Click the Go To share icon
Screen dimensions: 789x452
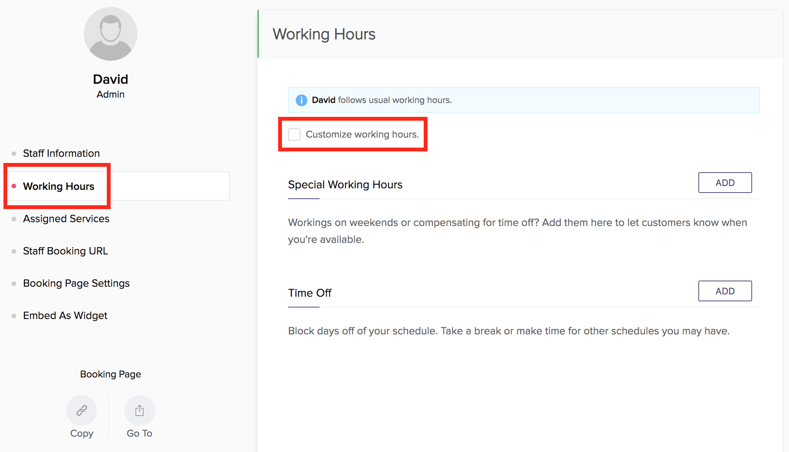pyautogui.click(x=139, y=410)
